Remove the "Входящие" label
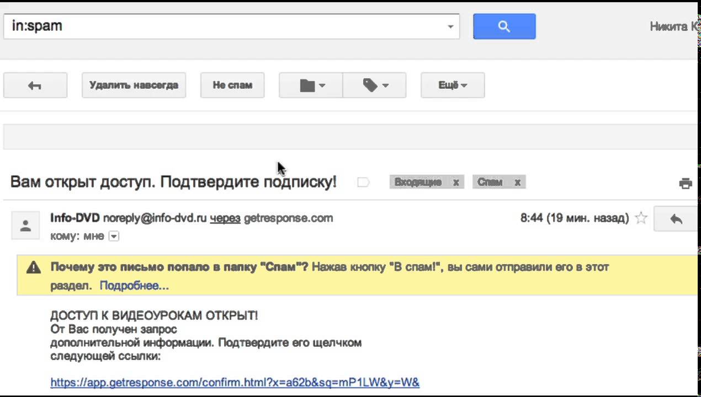Viewport: 701px width, 397px height. pos(456,183)
